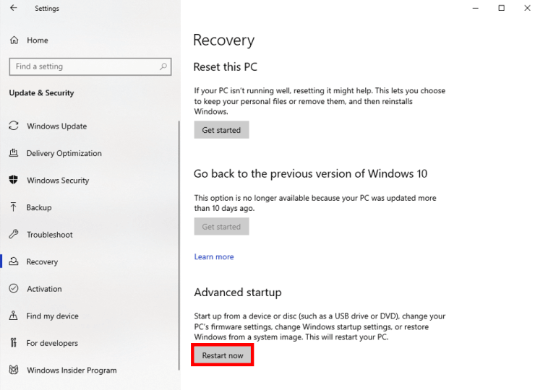Click the search magnifier icon

pos(164,66)
